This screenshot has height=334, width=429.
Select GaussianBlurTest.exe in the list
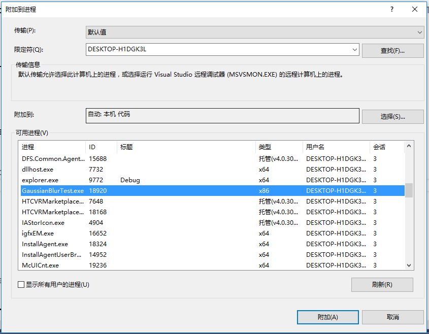[x=213, y=191]
